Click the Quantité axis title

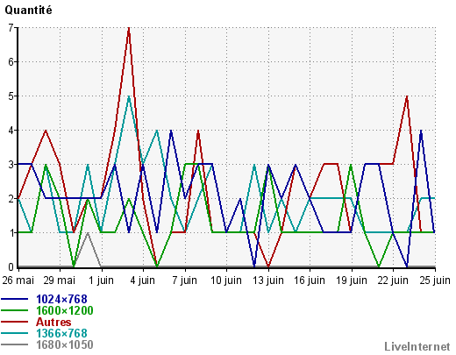pyautogui.click(x=28, y=11)
